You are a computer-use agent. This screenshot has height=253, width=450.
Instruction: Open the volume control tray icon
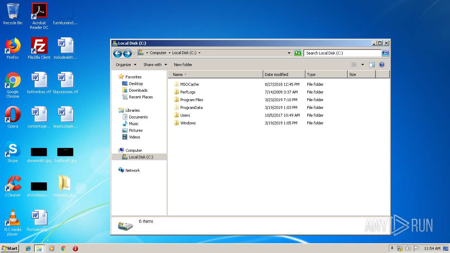408,248
